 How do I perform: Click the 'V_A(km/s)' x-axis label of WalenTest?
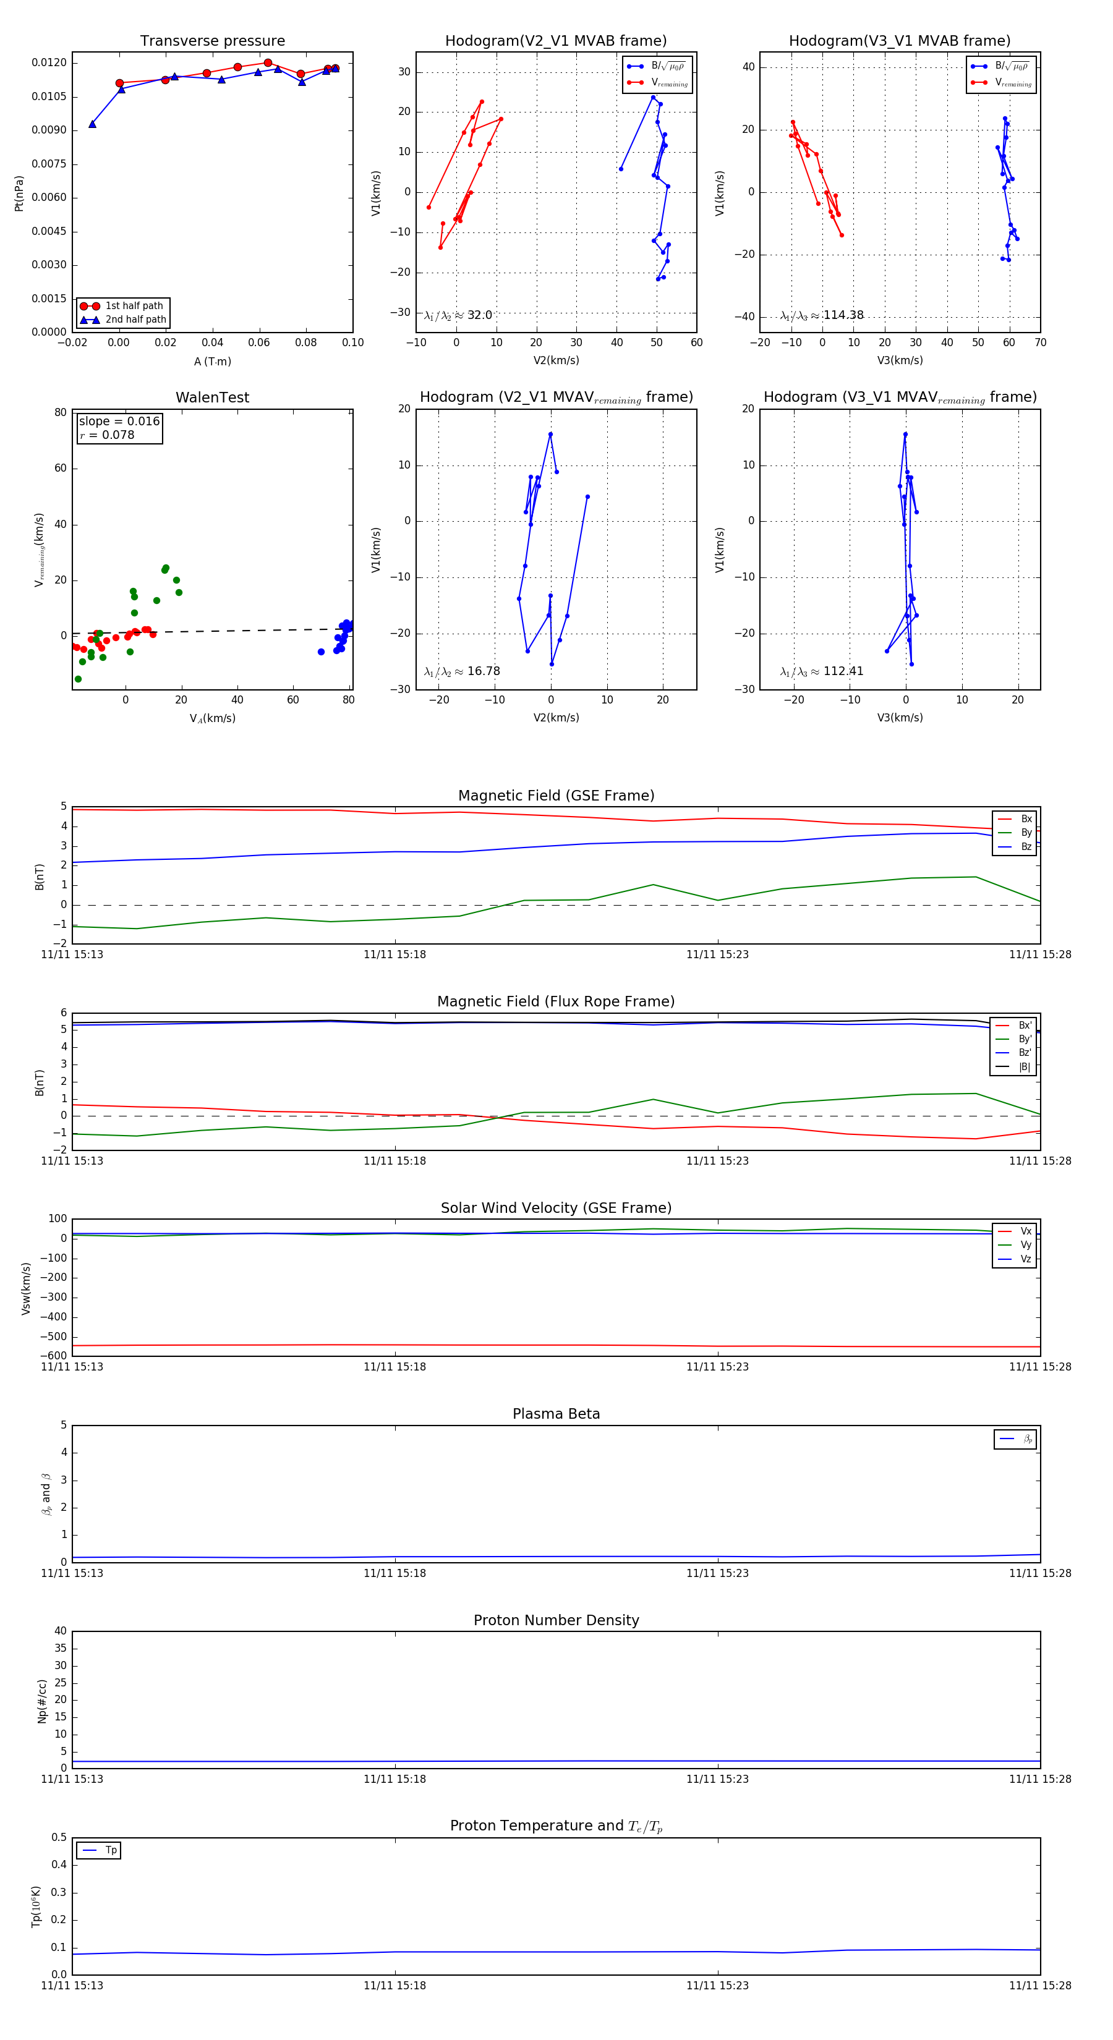[x=212, y=718]
